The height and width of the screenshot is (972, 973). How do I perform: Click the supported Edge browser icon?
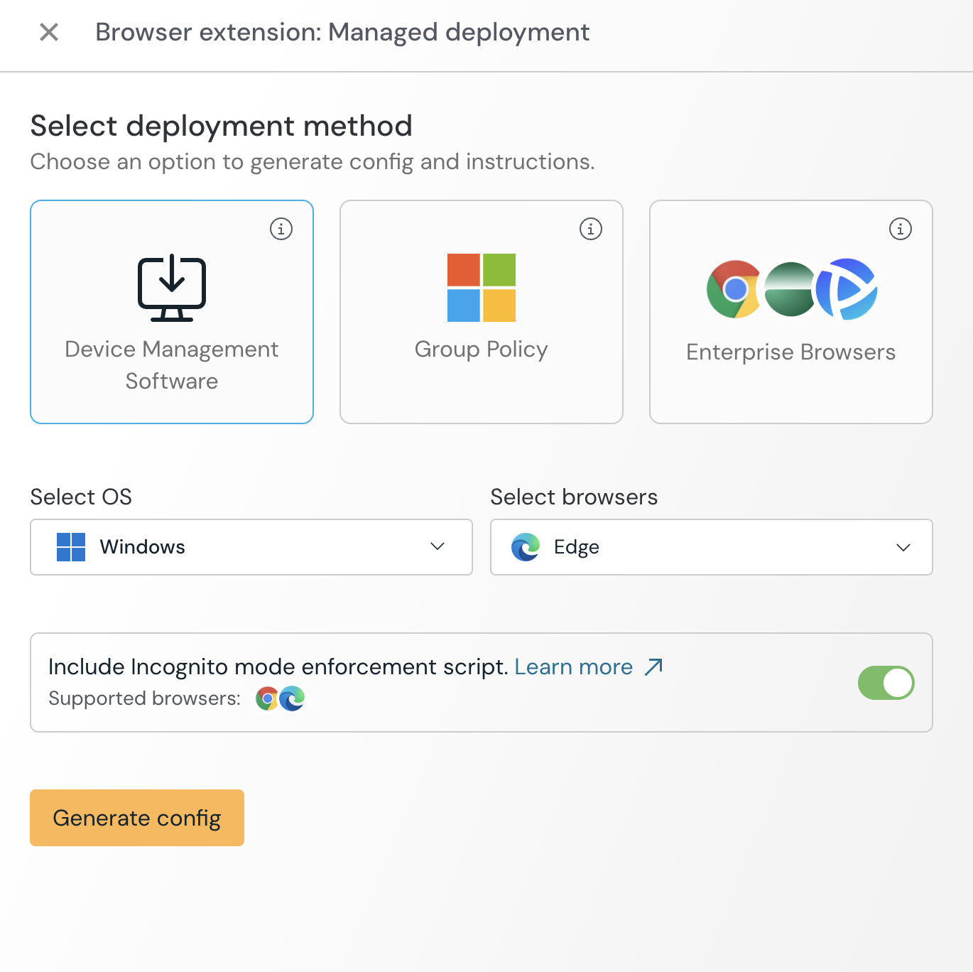[292, 699]
